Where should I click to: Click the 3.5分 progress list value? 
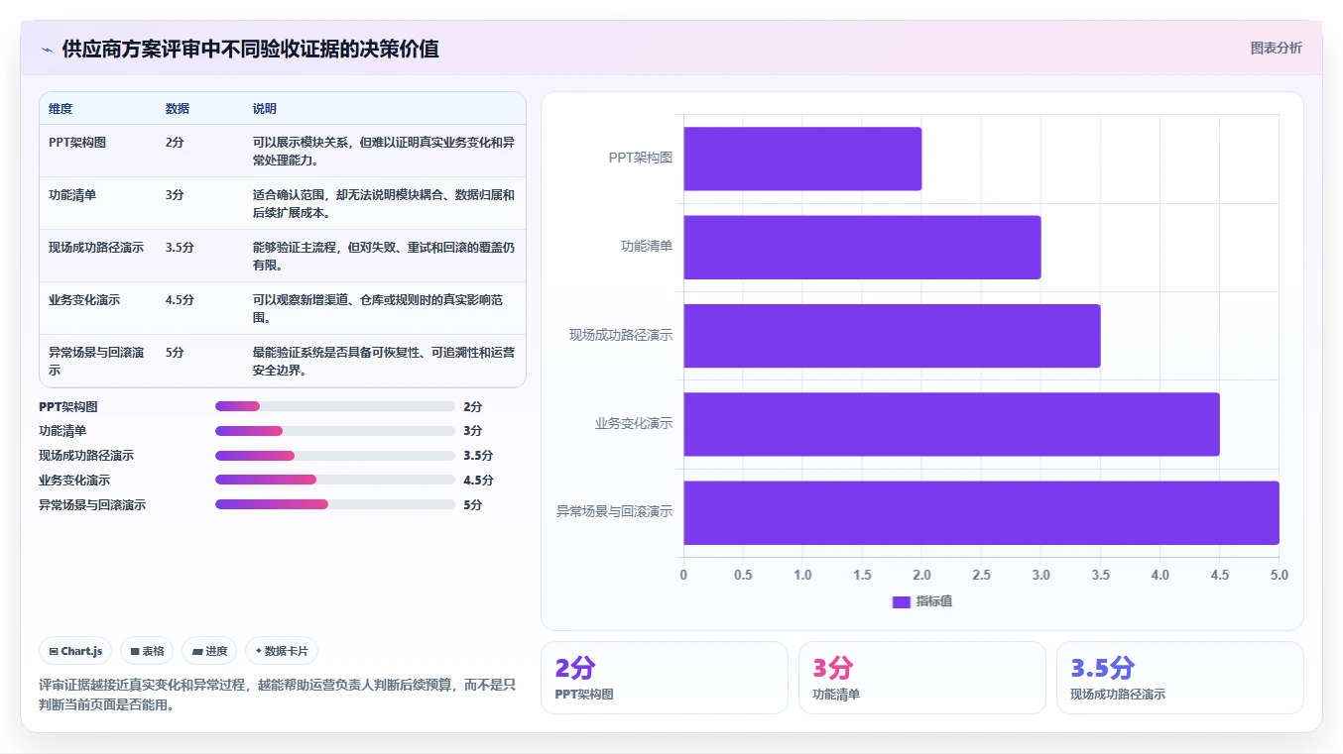click(x=478, y=456)
